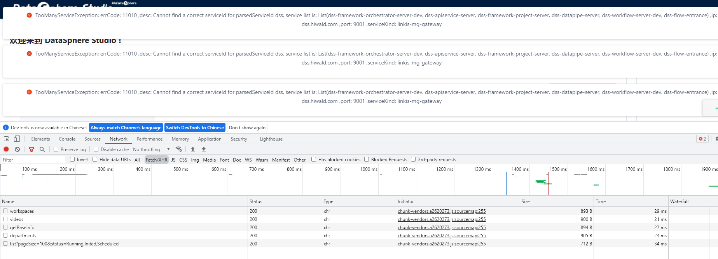Open the Memory tab
Screen dimensions: 718x259
point(180,139)
